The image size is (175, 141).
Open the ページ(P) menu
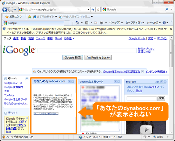click(116, 23)
